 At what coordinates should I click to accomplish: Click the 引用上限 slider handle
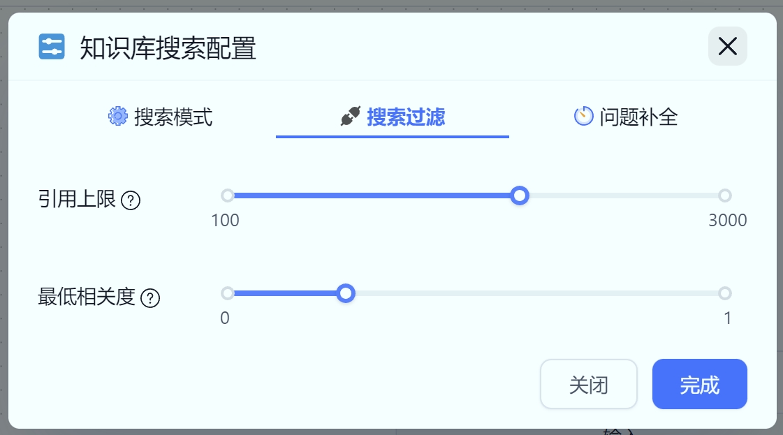coord(519,196)
